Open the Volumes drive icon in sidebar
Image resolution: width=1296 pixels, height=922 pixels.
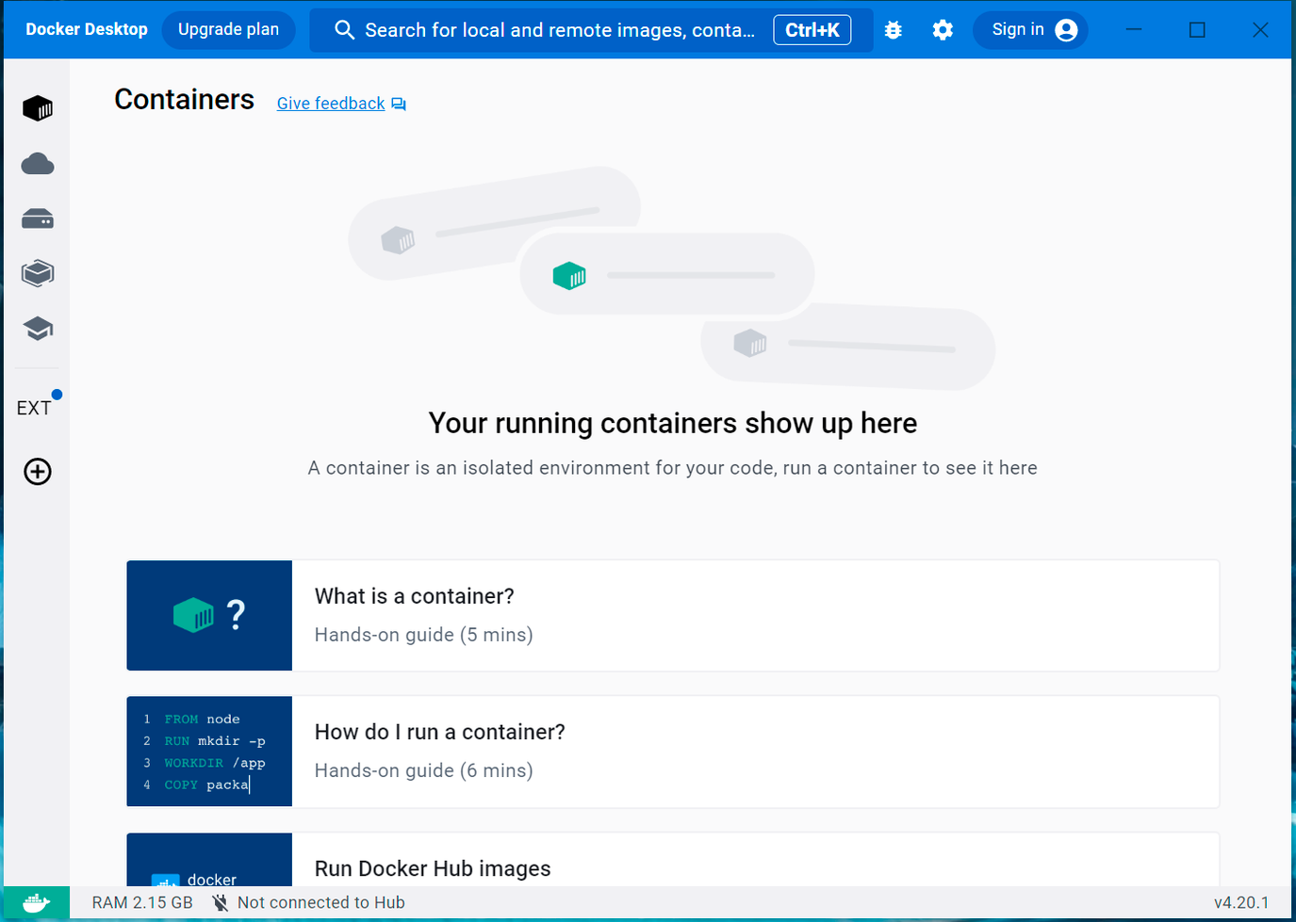[x=38, y=219]
